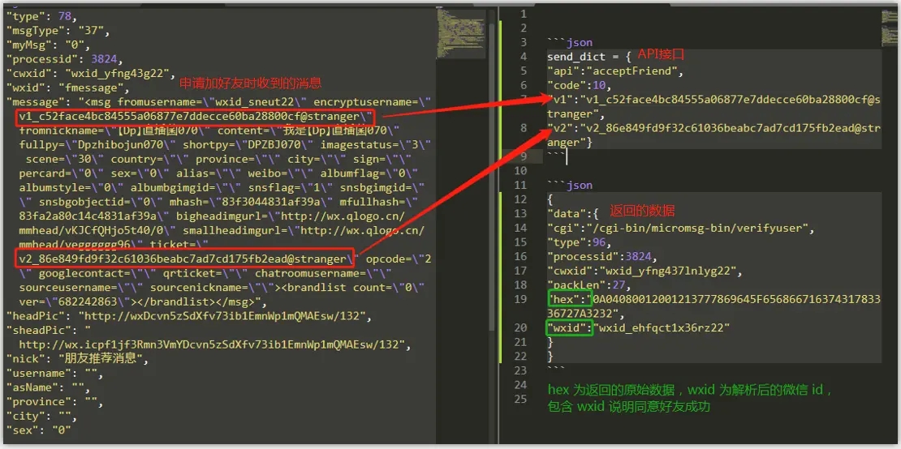Click the "city": "" line near bottom
Image resolution: width=901 pixels, height=449 pixels.
pos(41,417)
